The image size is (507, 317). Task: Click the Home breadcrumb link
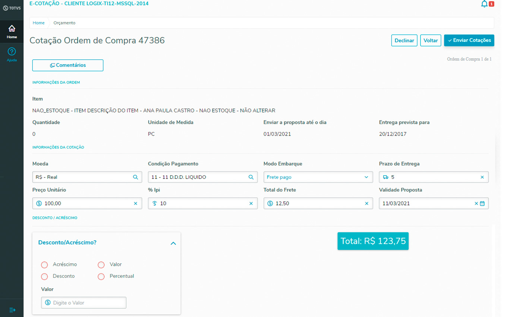point(38,23)
